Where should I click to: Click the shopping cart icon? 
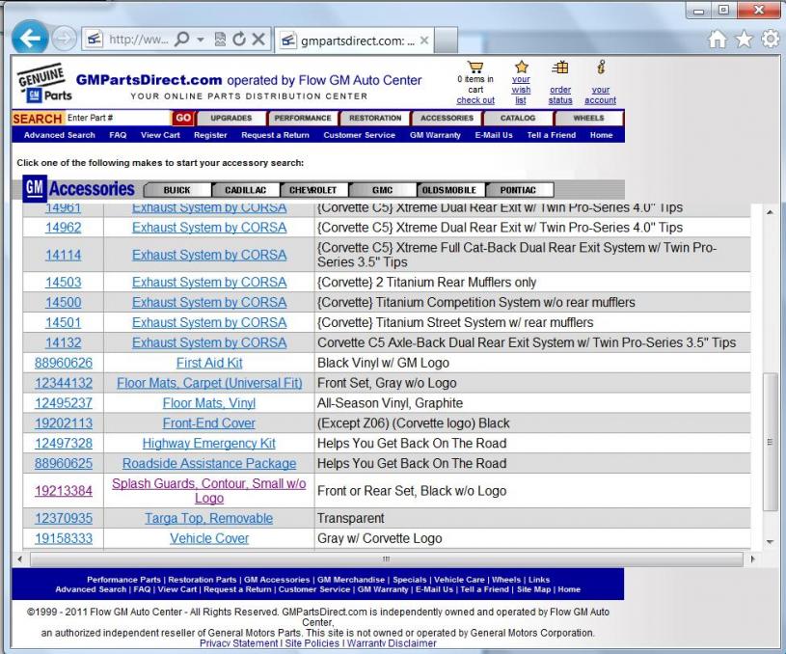pyautogui.click(x=474, y=68)
